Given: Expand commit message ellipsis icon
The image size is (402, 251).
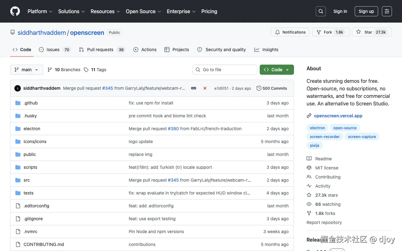Looking at the screenshot, I should pos(194,88).
